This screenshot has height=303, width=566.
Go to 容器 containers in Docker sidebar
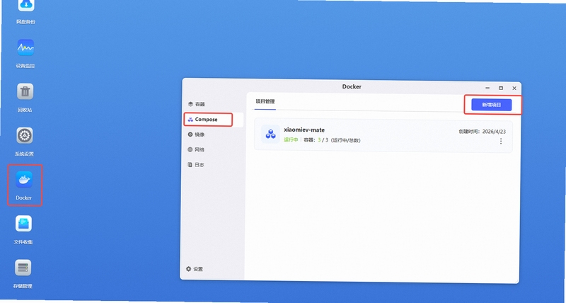pos(197,104)
